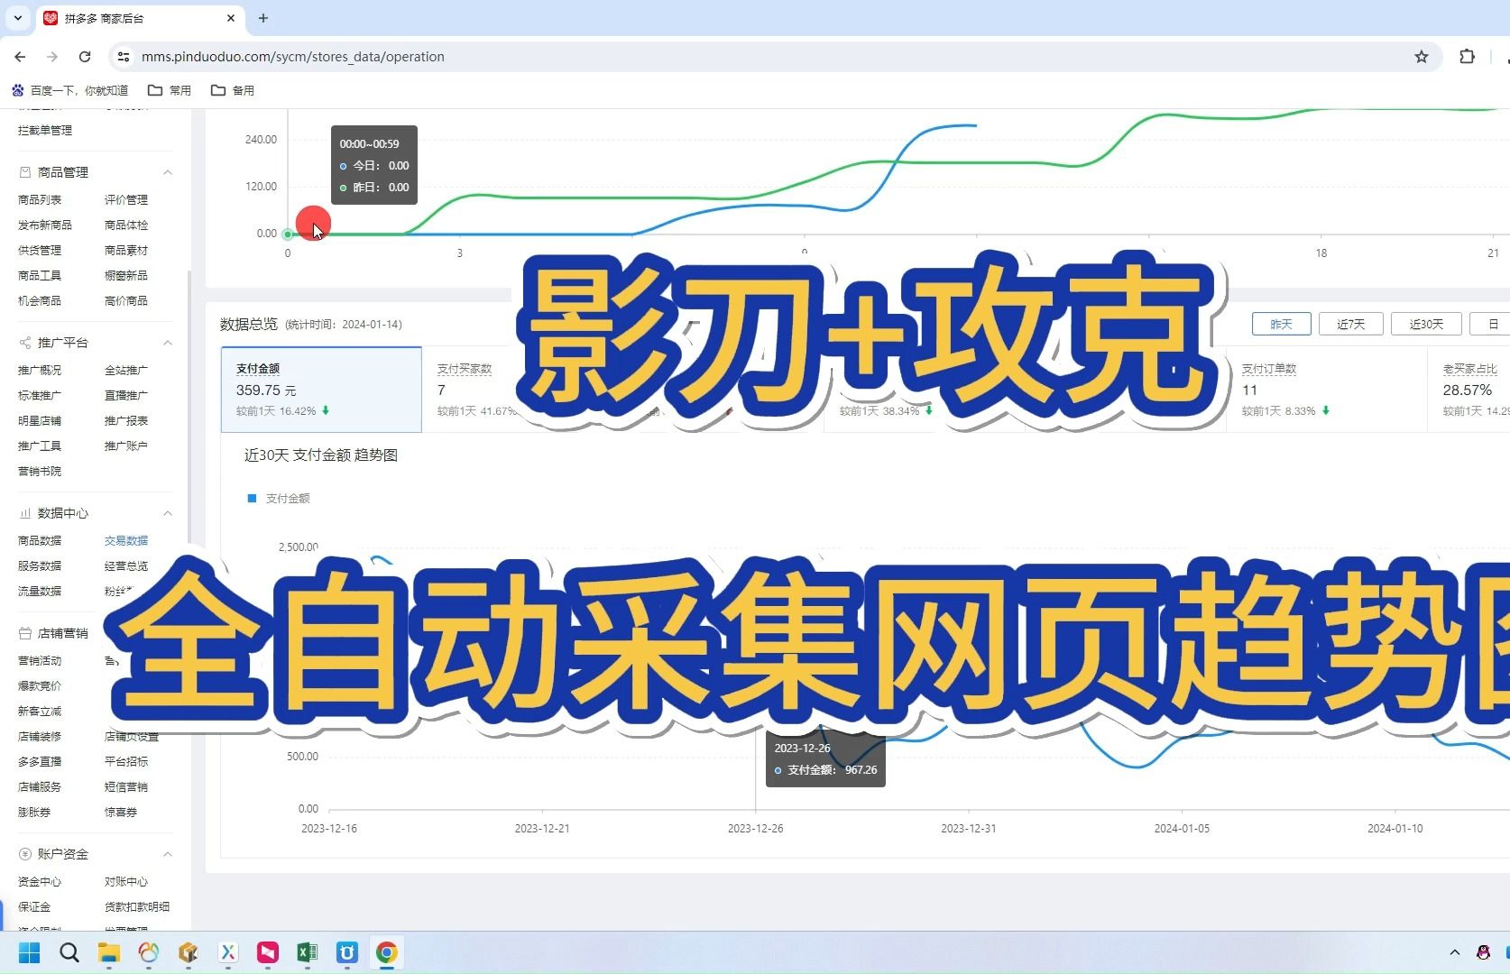The width and height of the screenshot is (1510, 974).
Task: Open 流量数据 under 数据中心
Action: [40, 592]
